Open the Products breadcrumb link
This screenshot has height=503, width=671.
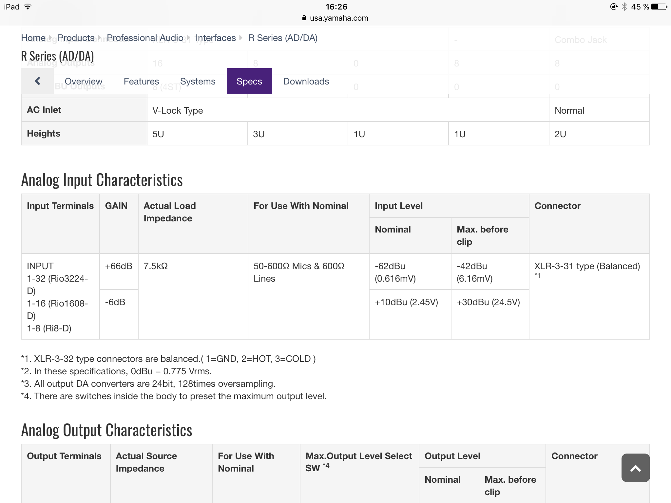[76, 38]
